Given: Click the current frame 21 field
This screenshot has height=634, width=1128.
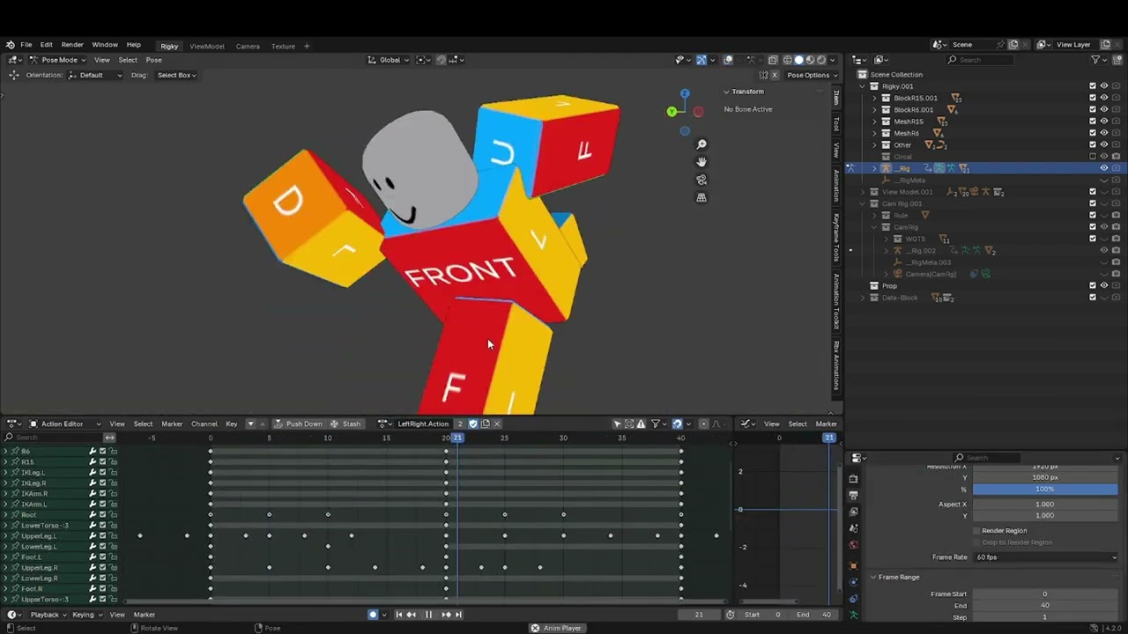Looking at the screenshot, I should (700, 615).
